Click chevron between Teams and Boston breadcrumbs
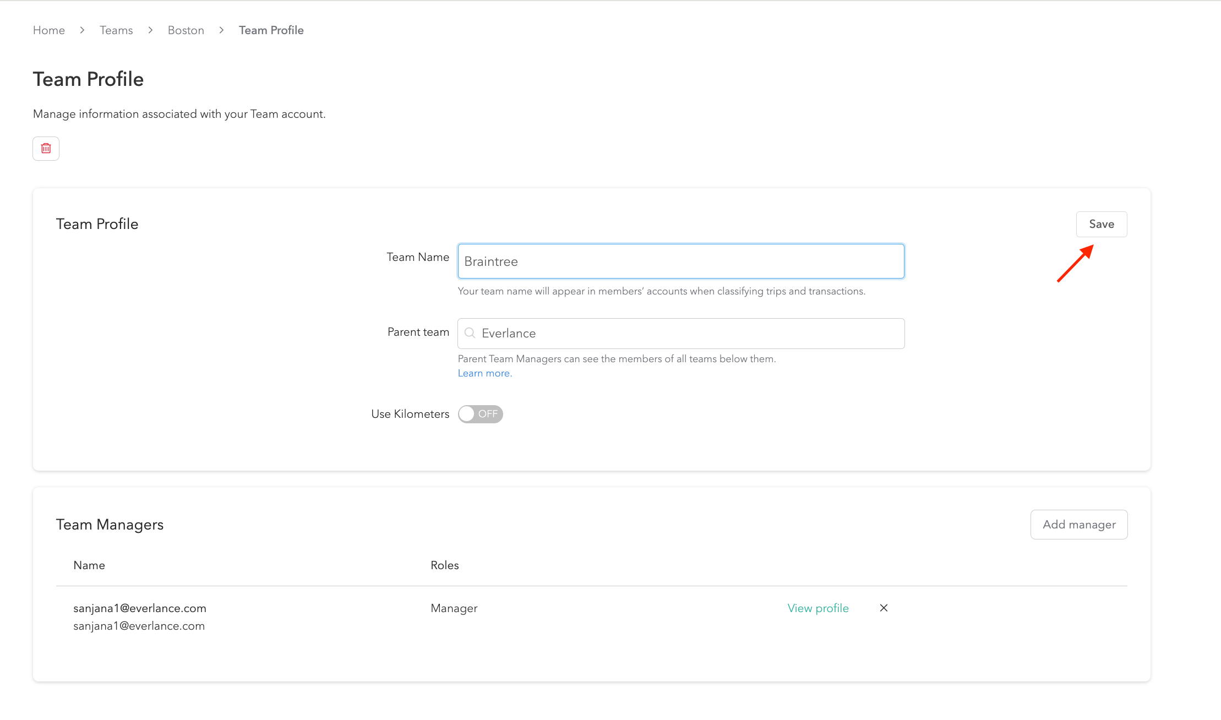This screenshot has height=720, width=1221. [x=150, y=30]
